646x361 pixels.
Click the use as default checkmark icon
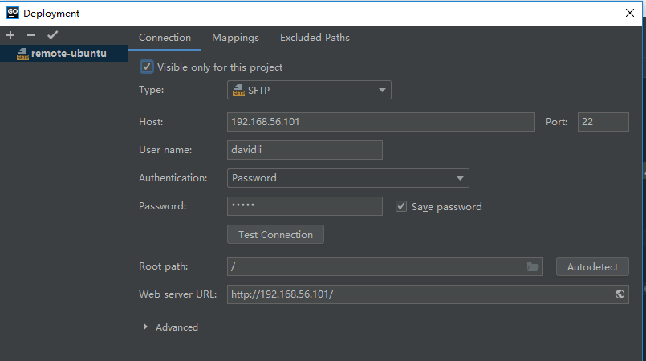click(52, 36)
